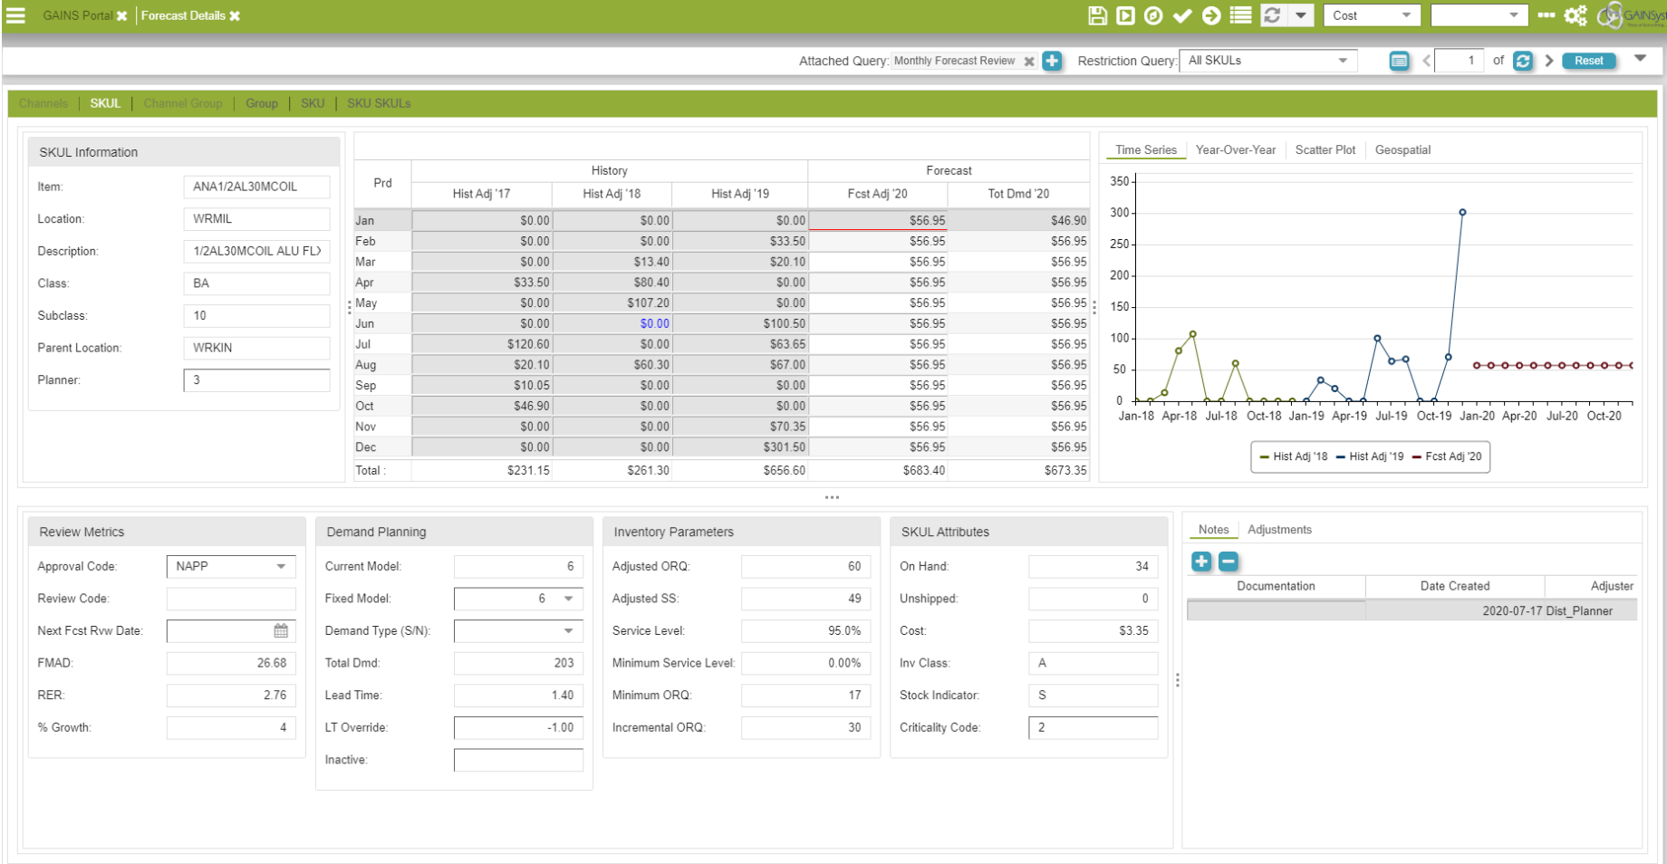Click the play icon in top toolbar

pos(1125,15)
